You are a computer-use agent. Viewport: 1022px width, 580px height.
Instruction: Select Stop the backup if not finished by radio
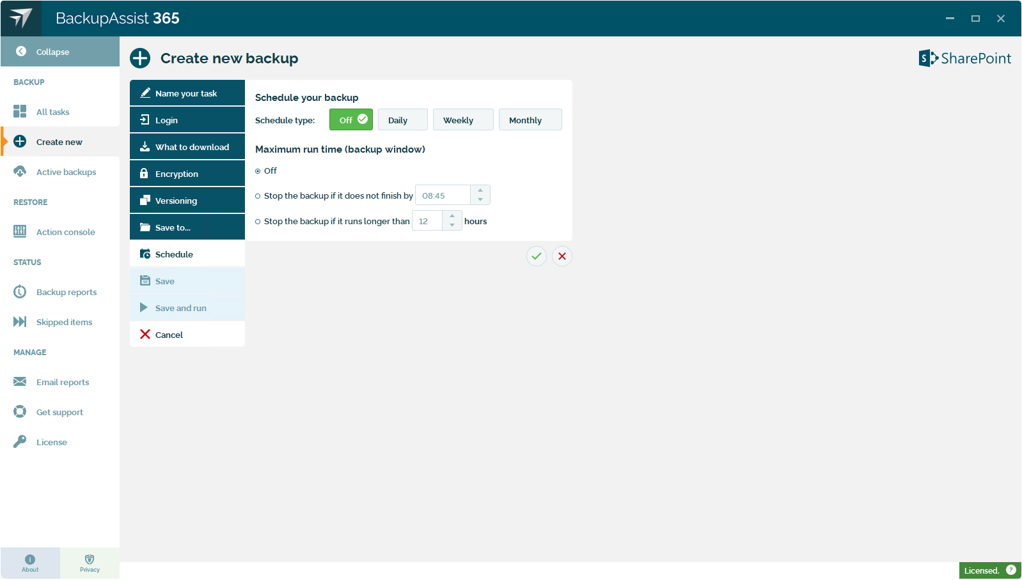click(x=258, y=196)
